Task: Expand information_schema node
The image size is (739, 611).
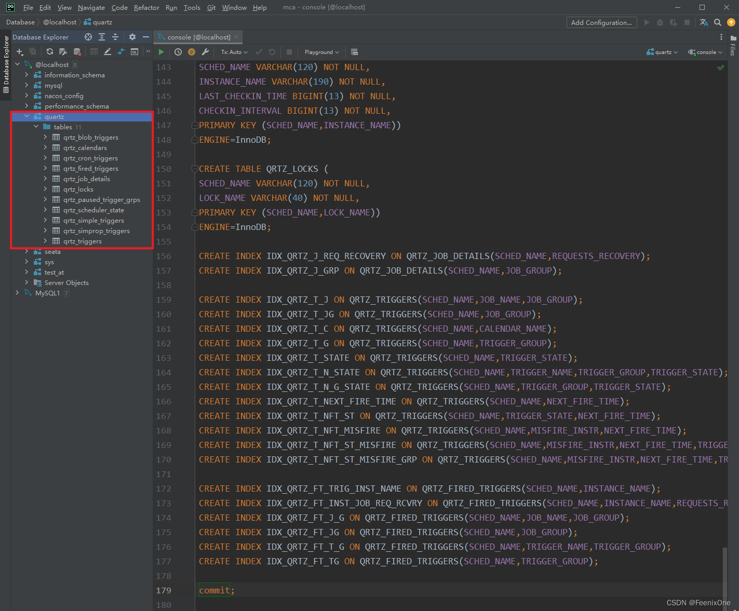Action: tap(26, 75)
